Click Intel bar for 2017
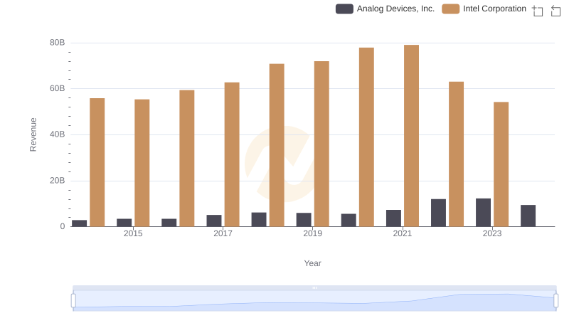This screenshot has height=328, width=569. pos(232,154)
